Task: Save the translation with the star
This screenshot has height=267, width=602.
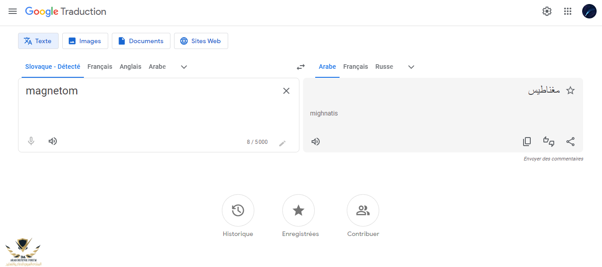Action: pyautogui.click(x=570, y=90)
